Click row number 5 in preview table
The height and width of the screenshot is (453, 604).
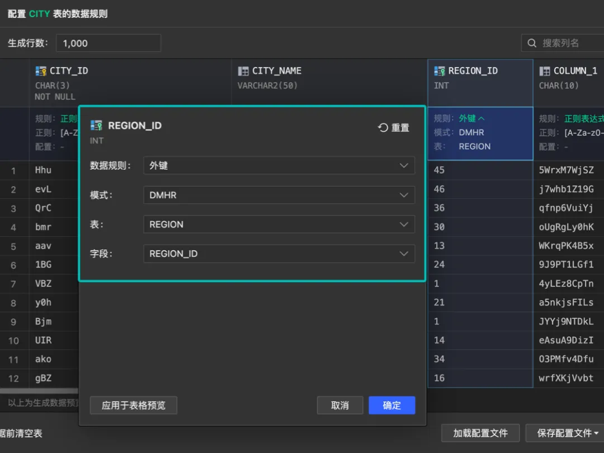(13, 246)
